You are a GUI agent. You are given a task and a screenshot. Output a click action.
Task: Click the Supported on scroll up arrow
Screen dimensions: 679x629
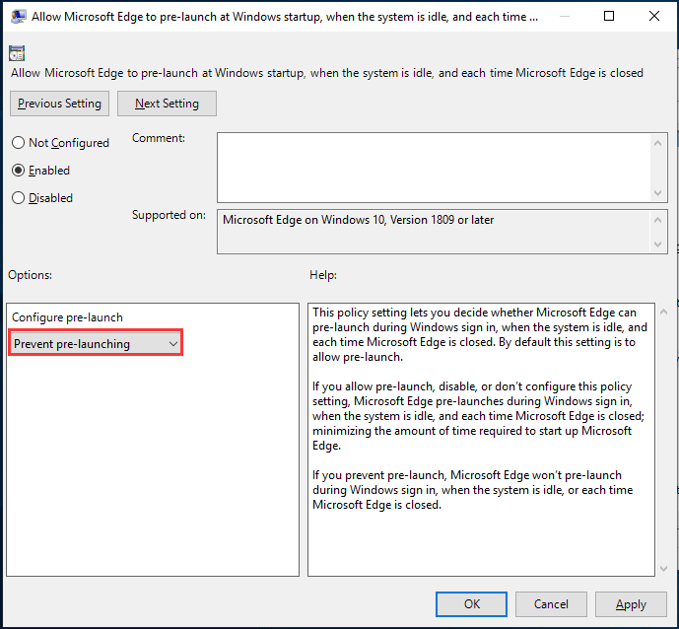[657, 220]
